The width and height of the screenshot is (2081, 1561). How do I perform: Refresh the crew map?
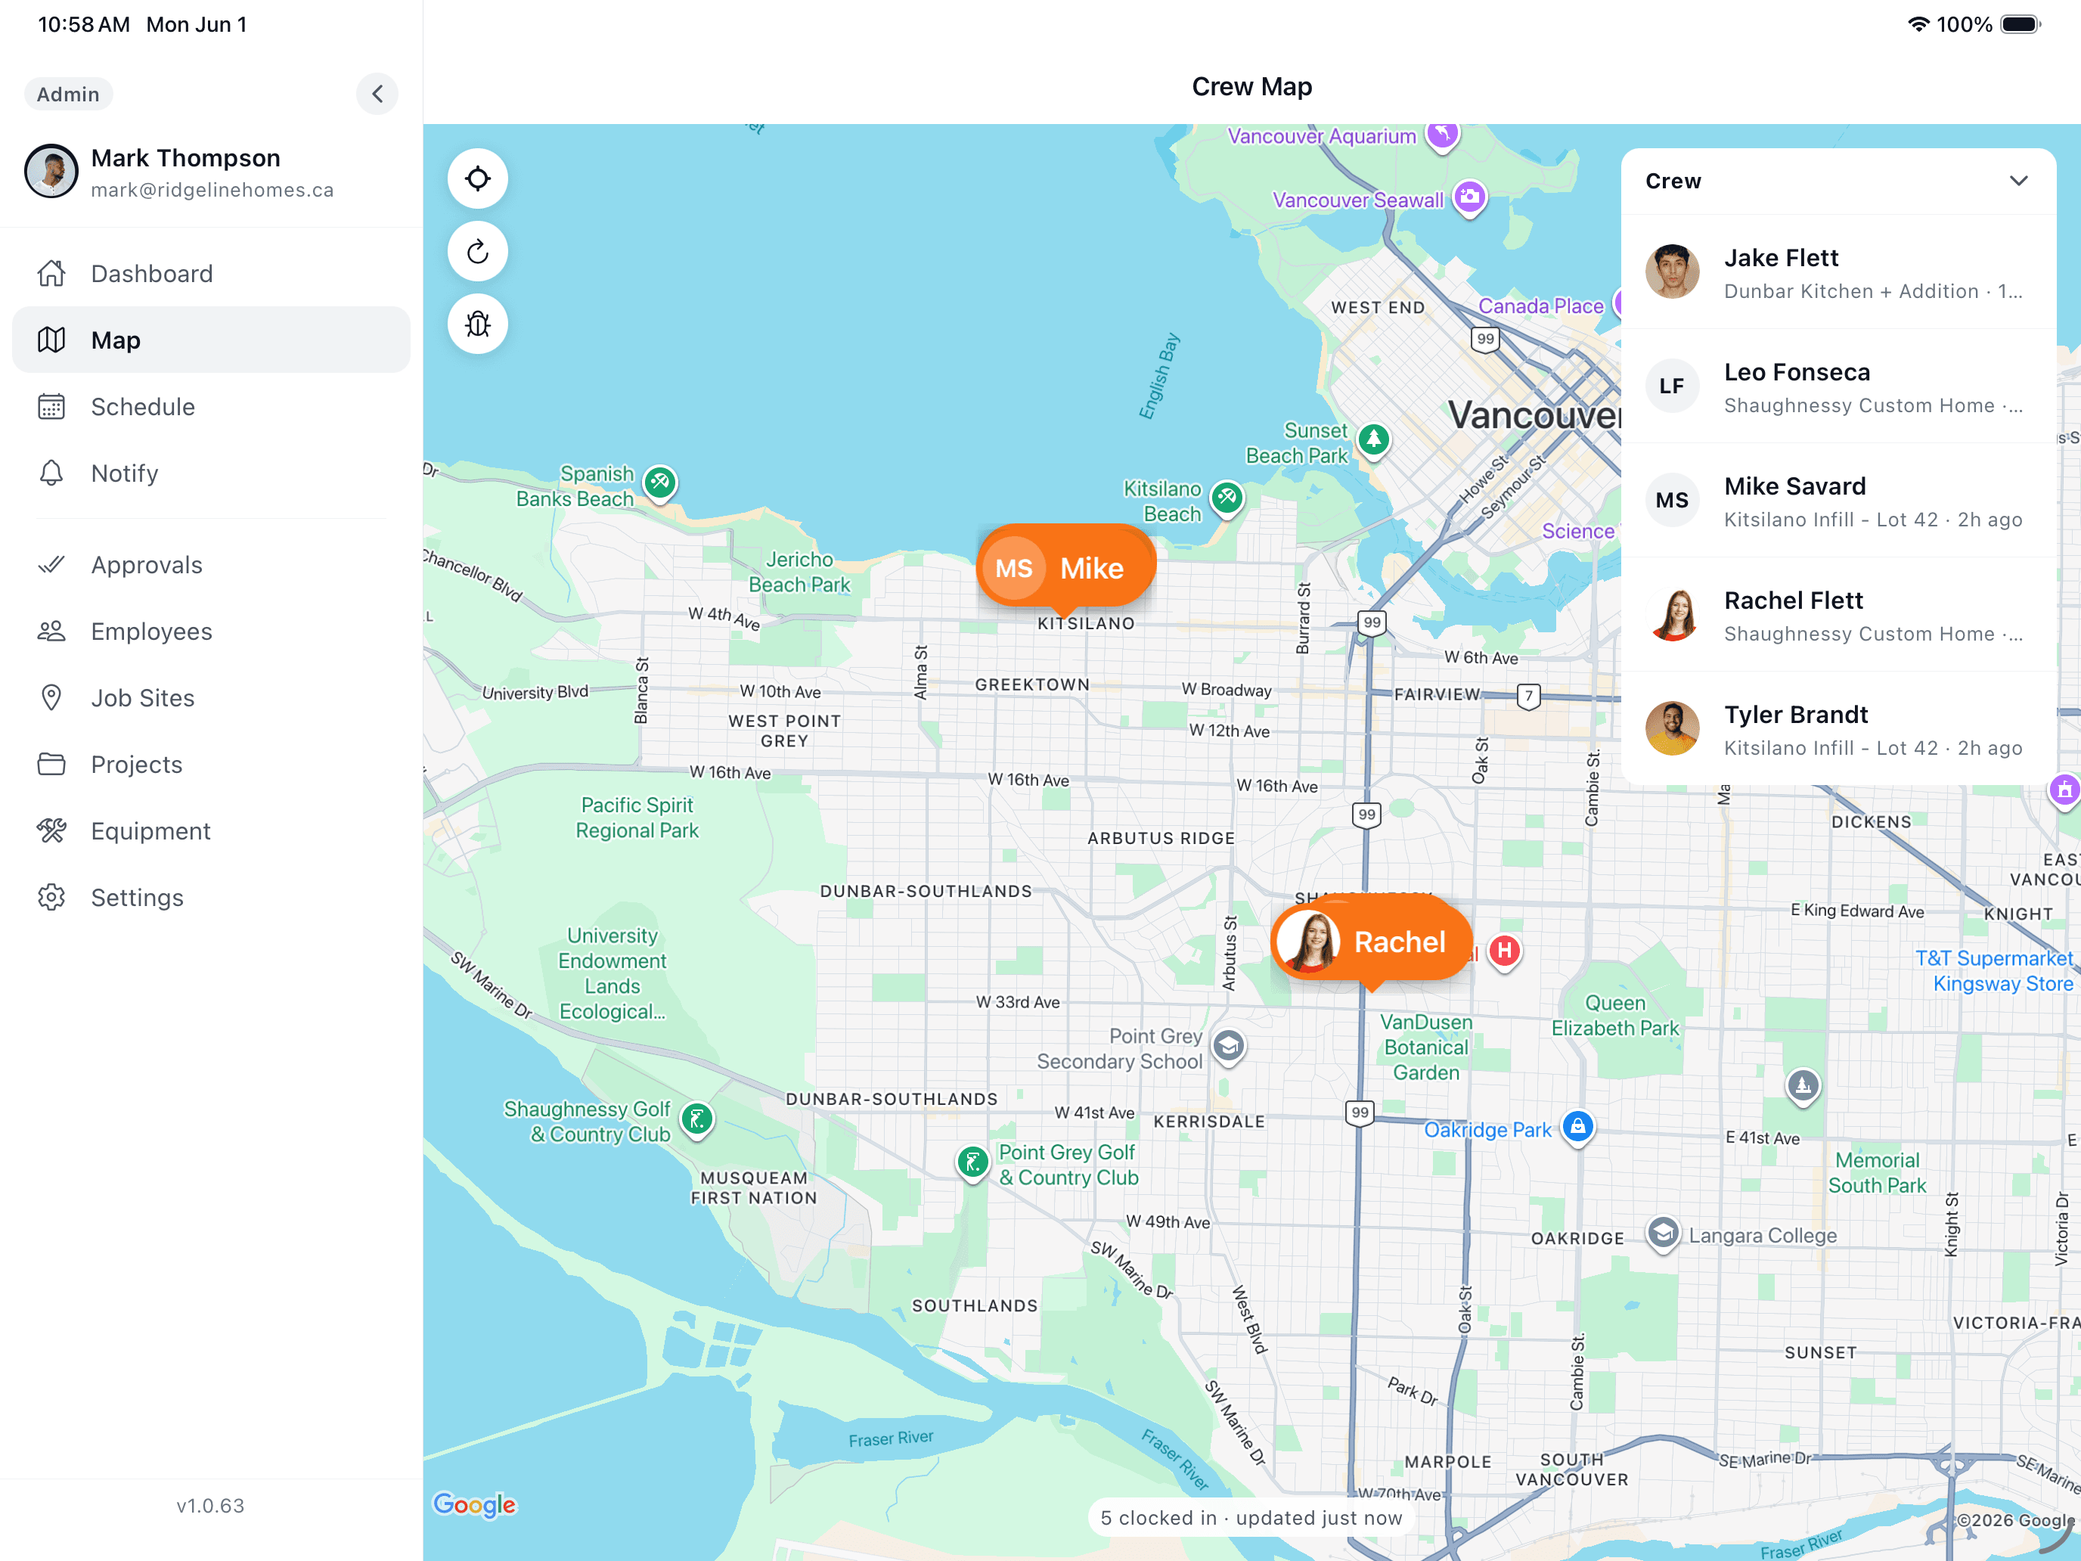pos(478,251)
